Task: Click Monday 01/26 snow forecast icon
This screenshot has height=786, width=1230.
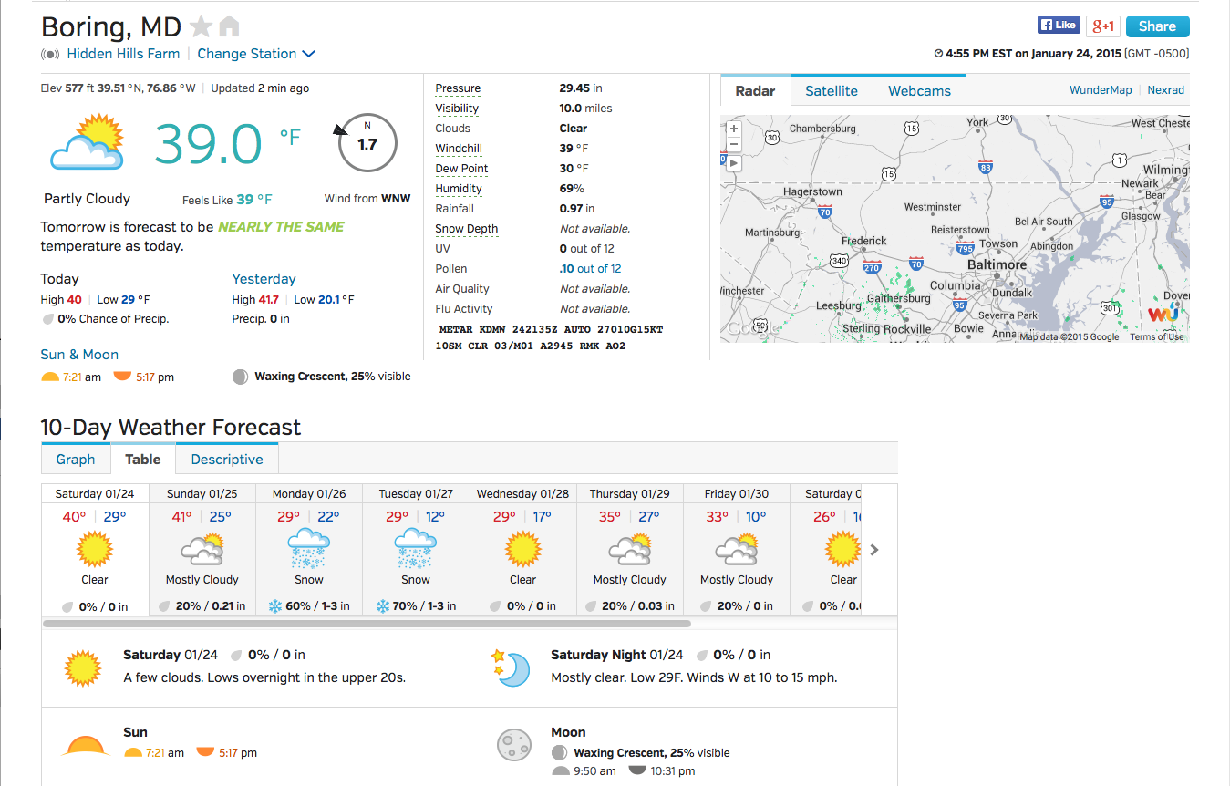Action: 308,550
